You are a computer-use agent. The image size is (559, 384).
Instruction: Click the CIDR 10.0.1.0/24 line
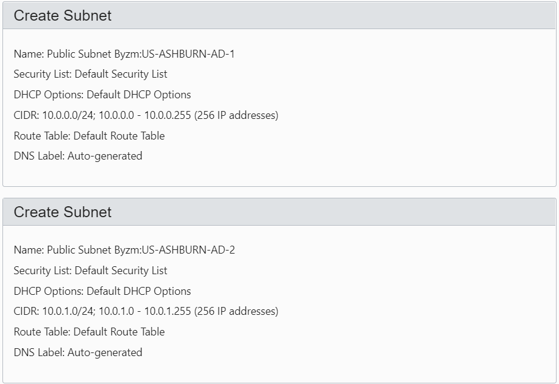pos(146,311)
